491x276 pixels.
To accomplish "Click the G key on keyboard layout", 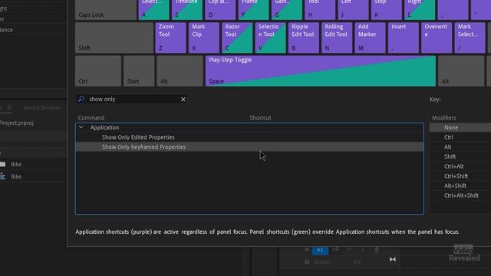I will (286, 10).
